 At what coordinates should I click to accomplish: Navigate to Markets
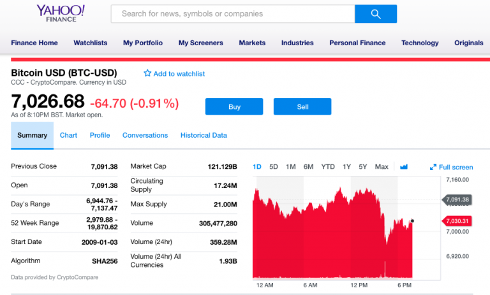(x=252, y=43)
